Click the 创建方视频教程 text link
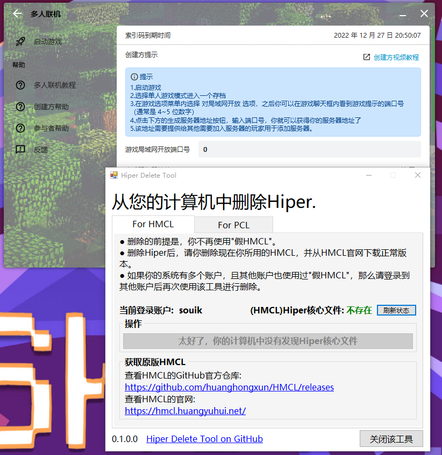Screen dimensions: 442x455 point(396,57)
